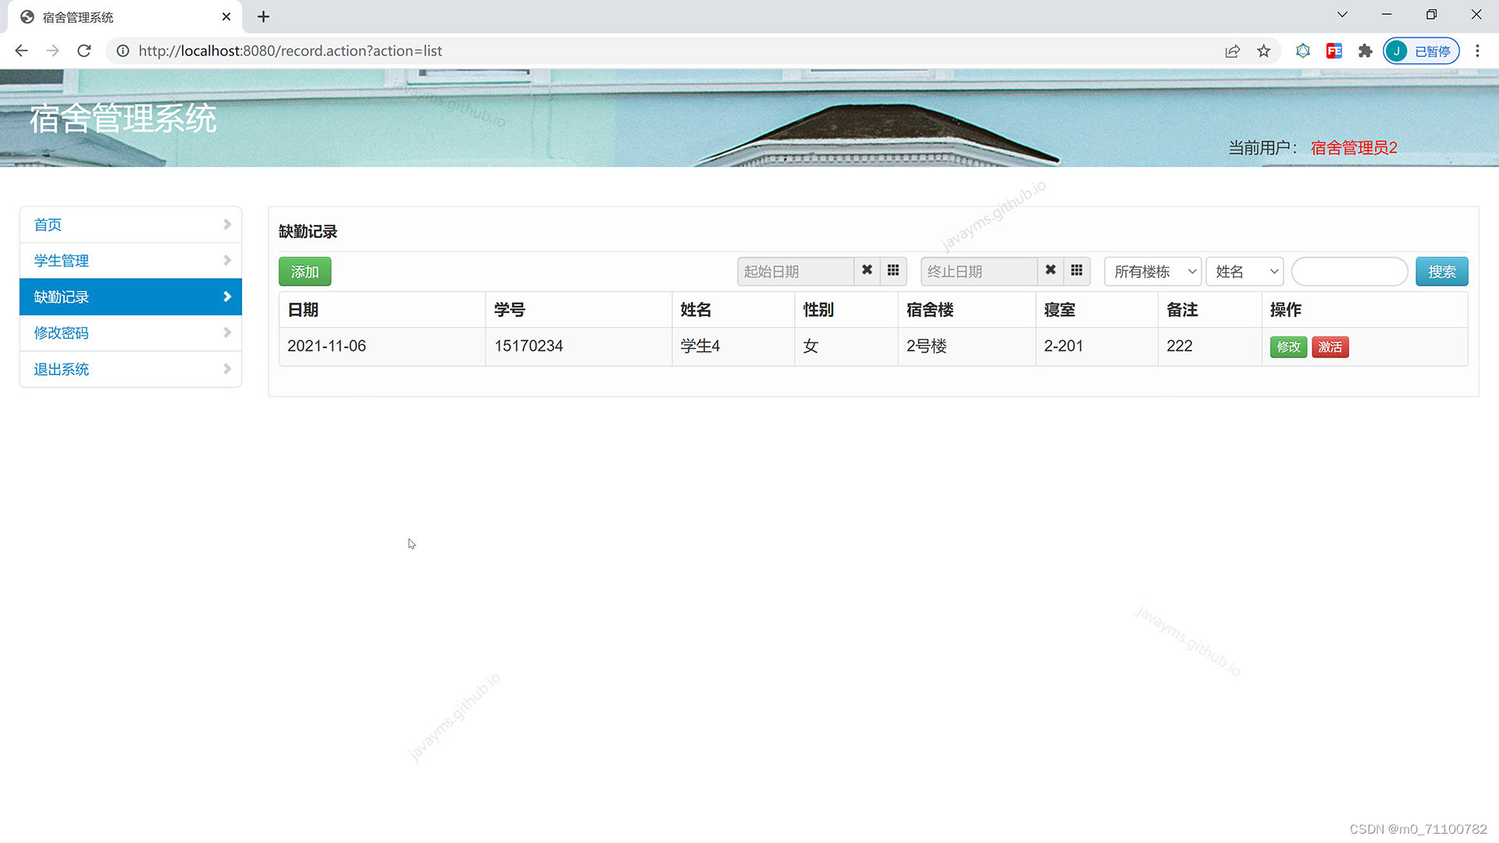
Task: Click the green 修改 button in row
Action: pos(1288,347)
